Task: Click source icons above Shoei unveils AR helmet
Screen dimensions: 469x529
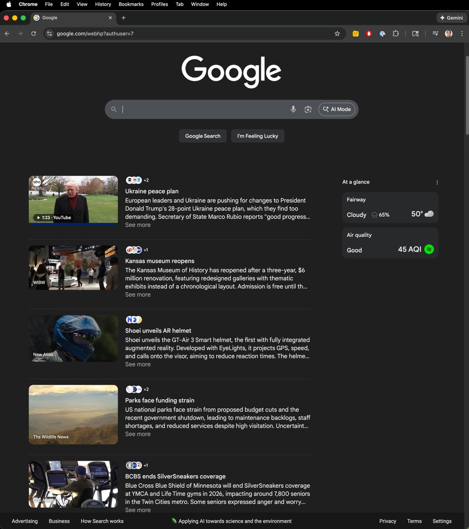Action: 134,320
